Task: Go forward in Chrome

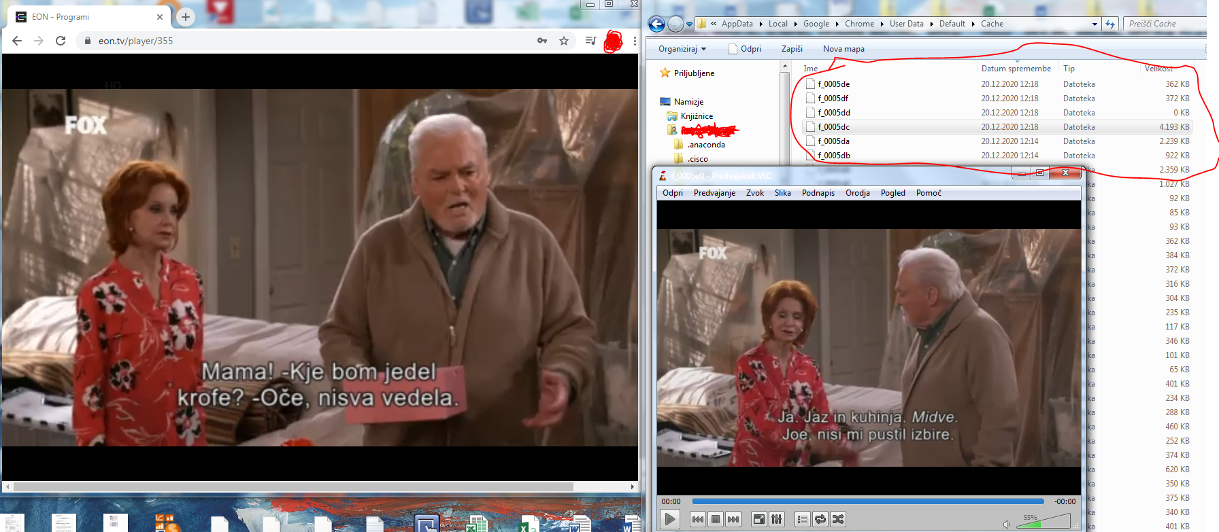Action: coord(39,41)
